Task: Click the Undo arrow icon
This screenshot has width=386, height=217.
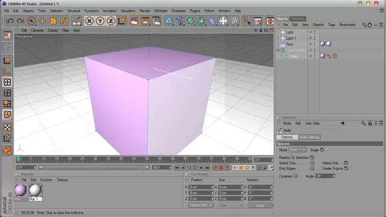Action: pyautogui.click(x=10, y=21)
